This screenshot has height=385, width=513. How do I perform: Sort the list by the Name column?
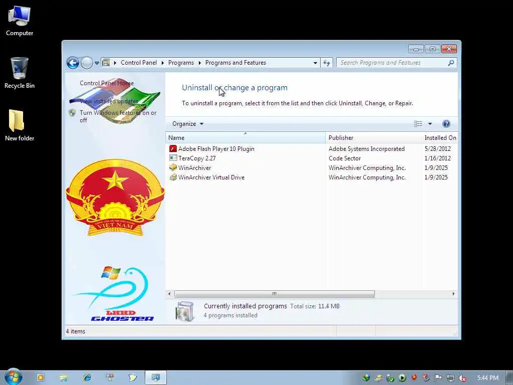tap(245, 138)
